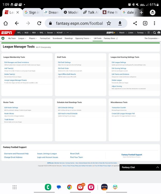The width and height of the screenshot is (161, 194).
Task: Launch the Discover app in dock
Action: 104,187
